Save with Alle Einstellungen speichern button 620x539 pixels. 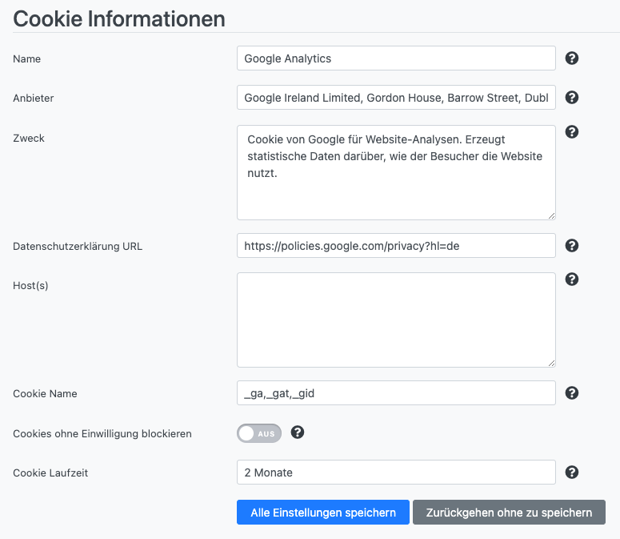click(323, 512)
